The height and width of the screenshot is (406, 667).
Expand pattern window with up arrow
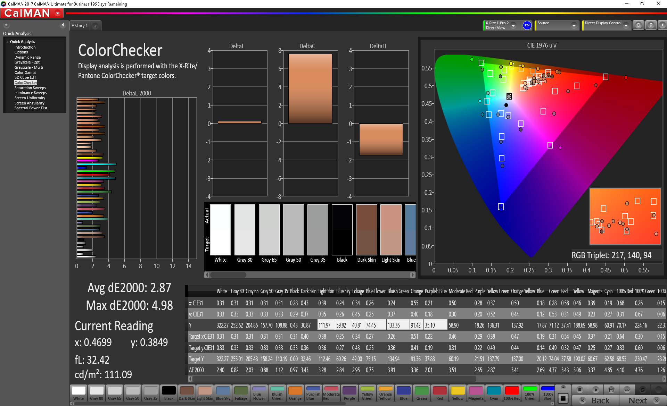coord(563,387)
